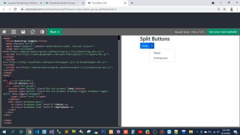Click the W3Schools home icon
This screenshot has height=135, width=240.
(4, 32)
